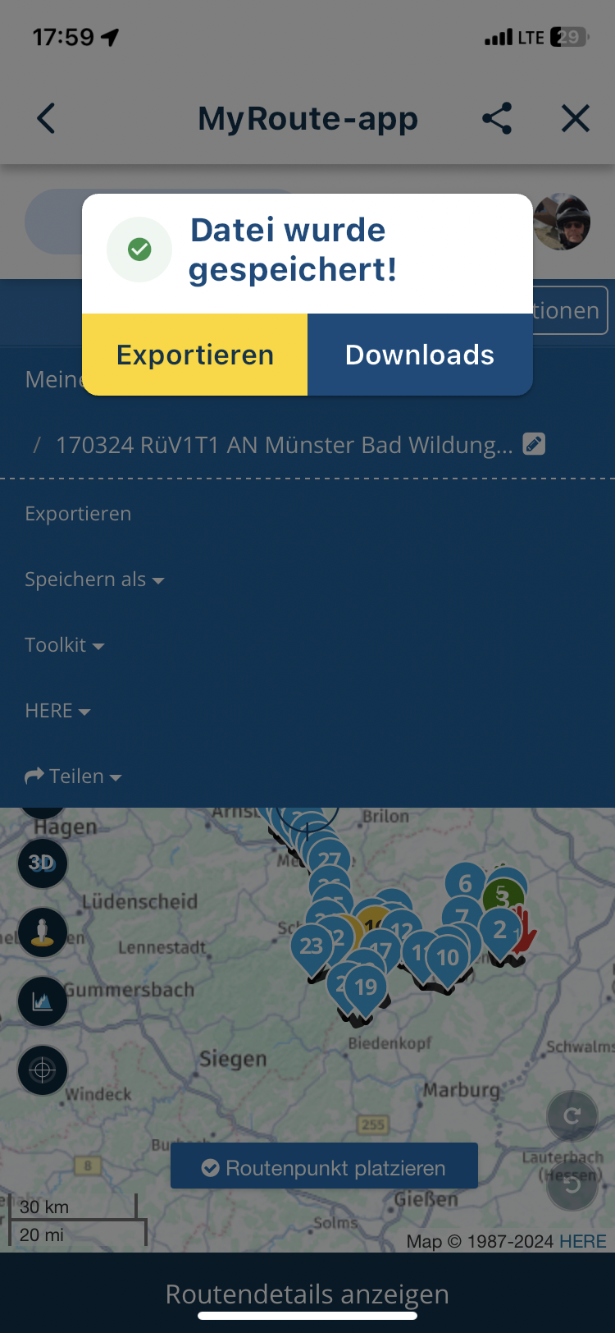Redo with the upper circular arrow button

coord(572,1115)
